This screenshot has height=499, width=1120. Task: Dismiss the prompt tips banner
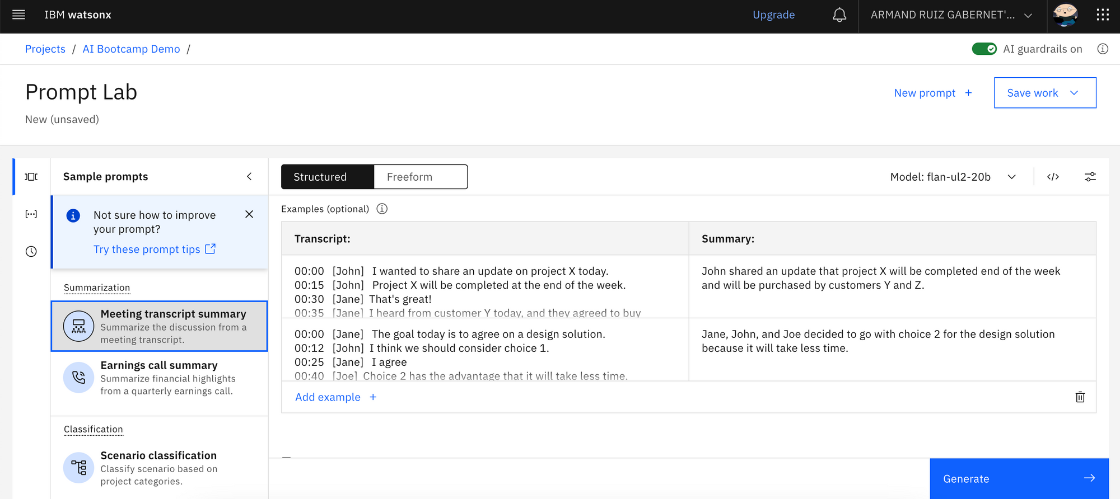click(x=249, y=214)
